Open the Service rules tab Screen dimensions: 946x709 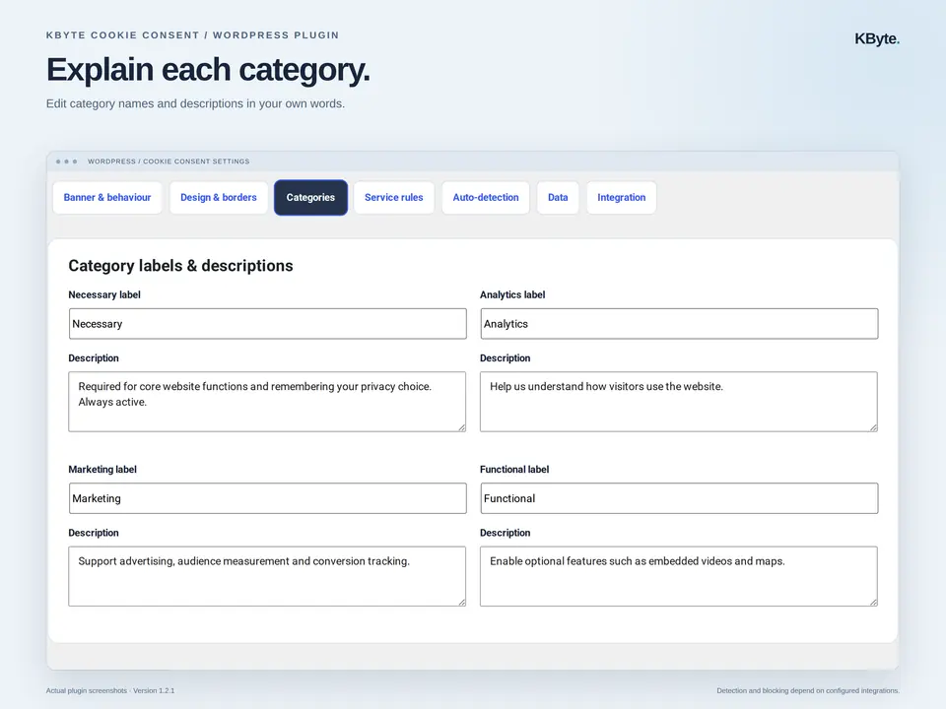[394, 198]
